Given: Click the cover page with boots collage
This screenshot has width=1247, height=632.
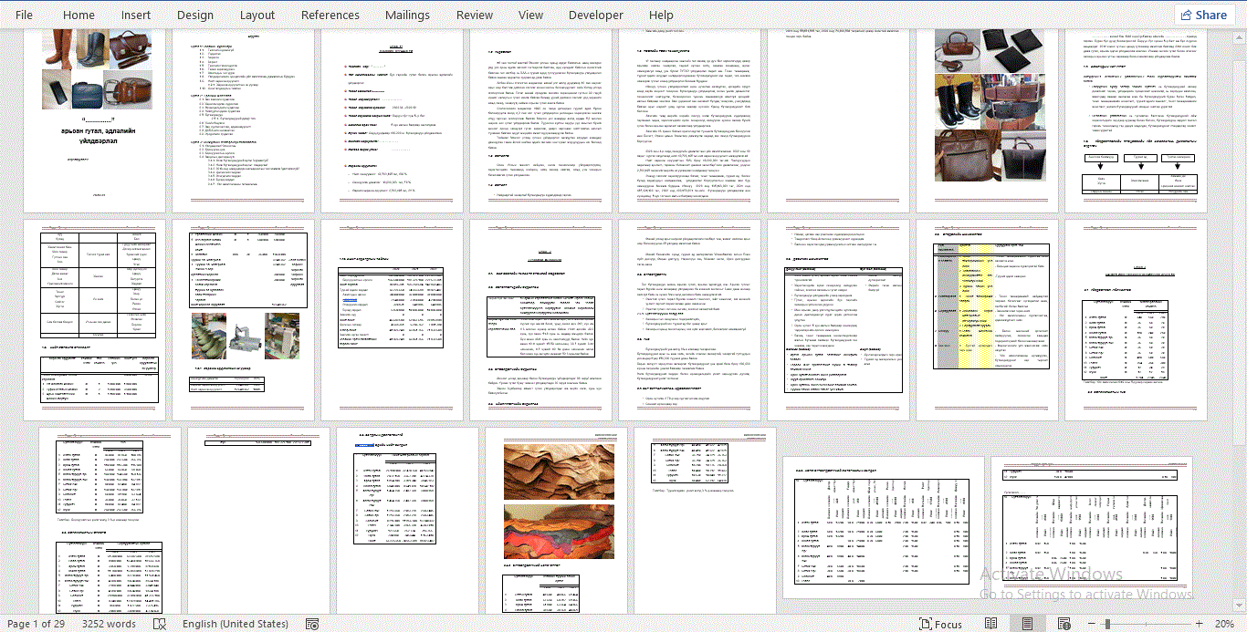Looking at the screenshot, I should tap(95, 120).
